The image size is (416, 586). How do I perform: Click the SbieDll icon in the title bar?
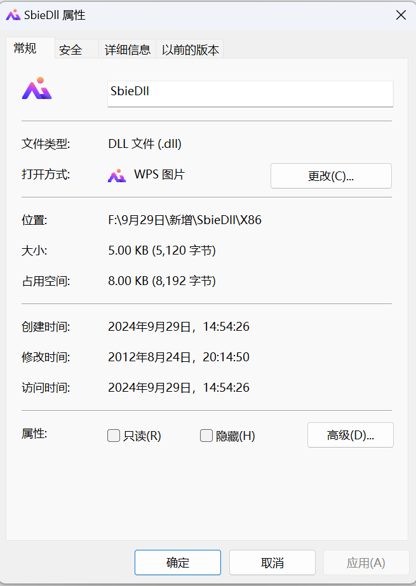click(13, 15)
